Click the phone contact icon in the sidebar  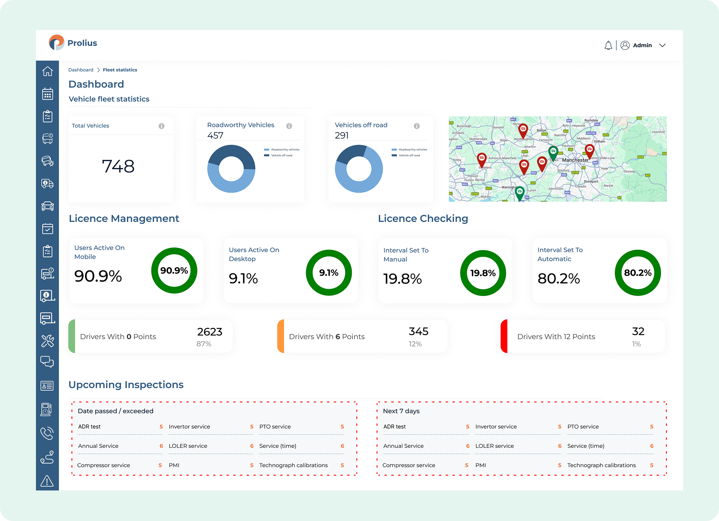click(x=47, y=433)
